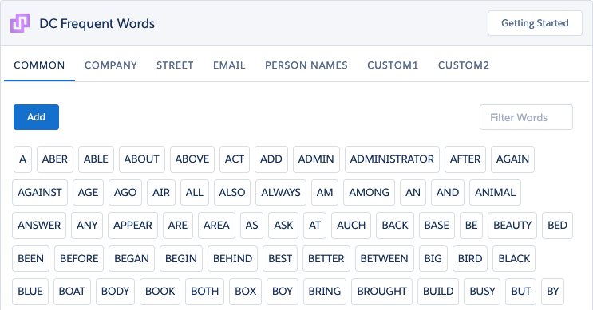
Task: Click the ANIMAL word pill
Action: click(495, 193)
